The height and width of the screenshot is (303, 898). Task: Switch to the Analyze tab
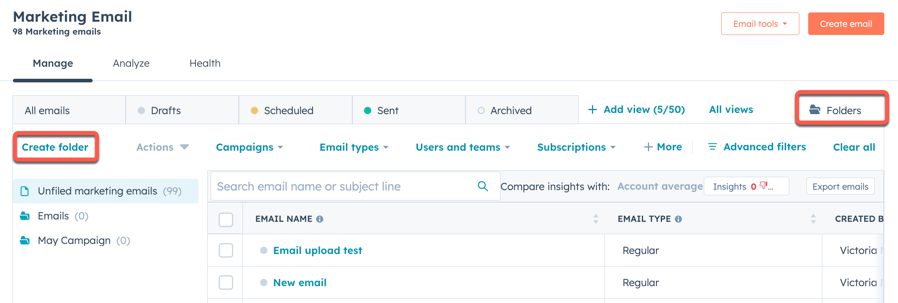coord(131,63)
